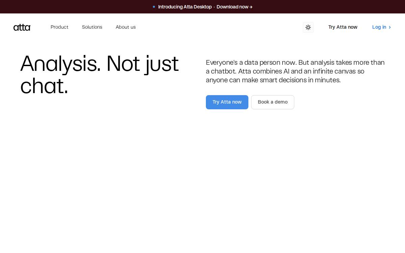Image resolution: width=405 pixels, height=253 pixels.
Task: Open the Solutions menu
Action: [x=92, y=27]
